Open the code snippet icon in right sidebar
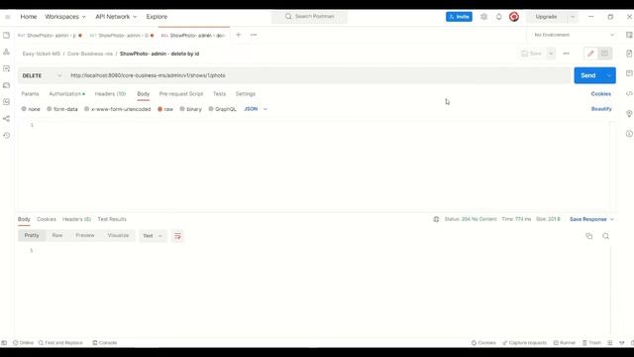 click(x=629, y=93)
